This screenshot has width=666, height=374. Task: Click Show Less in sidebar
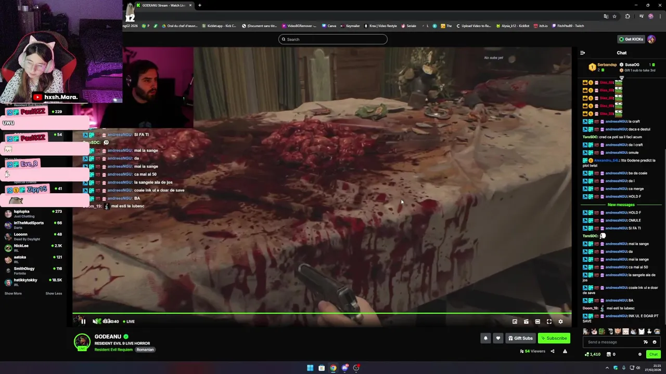[x=54, y=293]
